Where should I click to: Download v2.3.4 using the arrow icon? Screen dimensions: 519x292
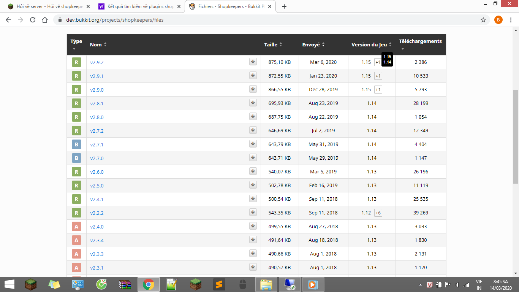[253, 240]
